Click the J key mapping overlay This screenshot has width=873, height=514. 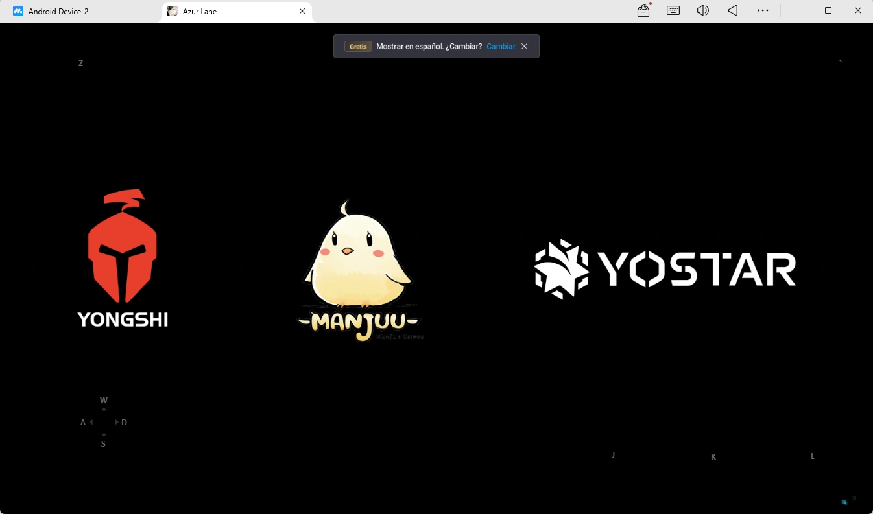[613, 455]
